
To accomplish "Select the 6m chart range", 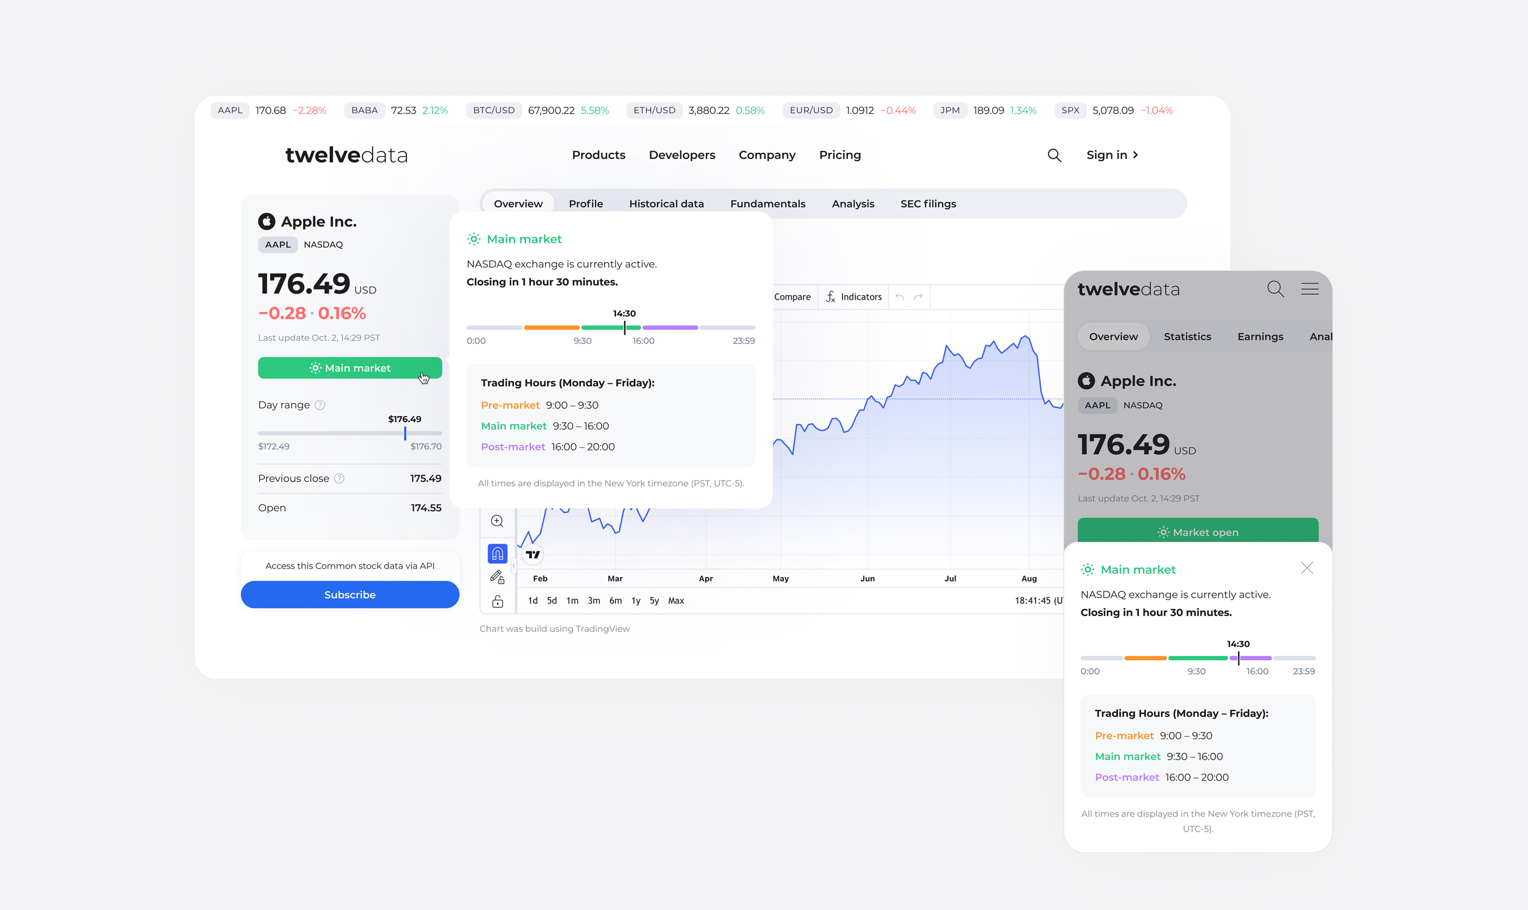I will tap(616, 601).
